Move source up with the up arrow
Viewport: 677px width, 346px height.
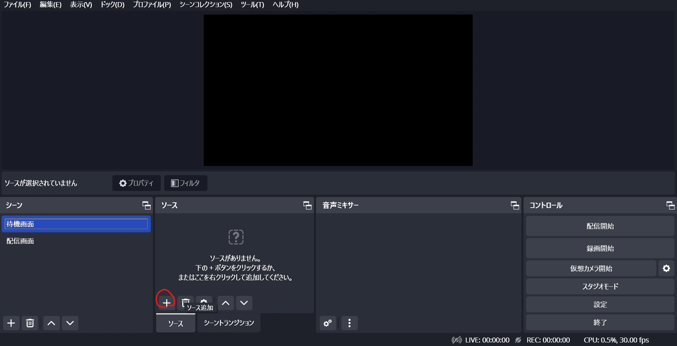226,303
